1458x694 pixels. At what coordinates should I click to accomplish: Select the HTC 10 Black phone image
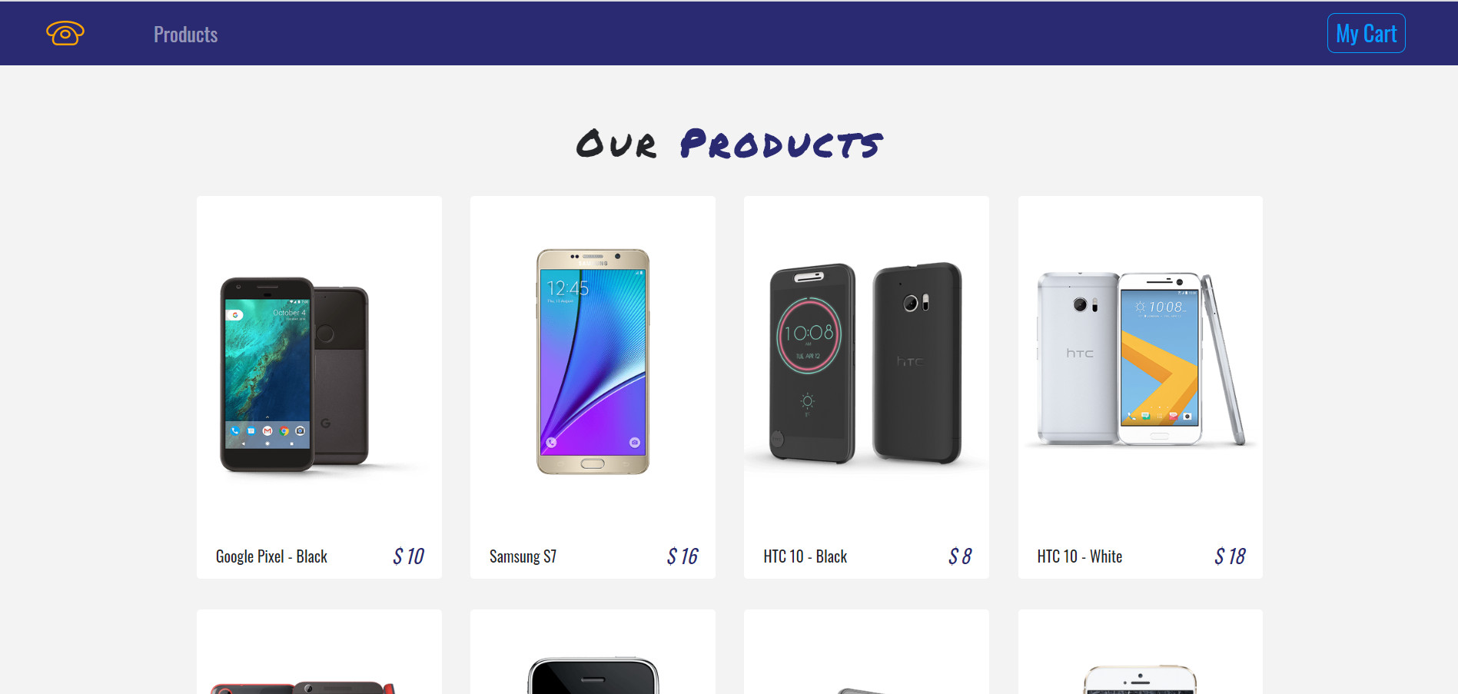(x=866, y=363)
